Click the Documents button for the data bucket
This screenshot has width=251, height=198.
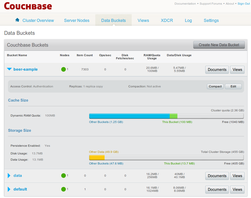pyautogui.click(x=217, y=176)
